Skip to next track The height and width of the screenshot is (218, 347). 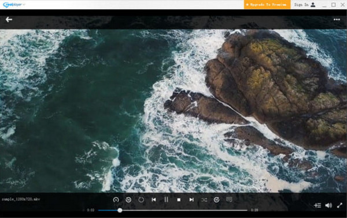(191, 200)
